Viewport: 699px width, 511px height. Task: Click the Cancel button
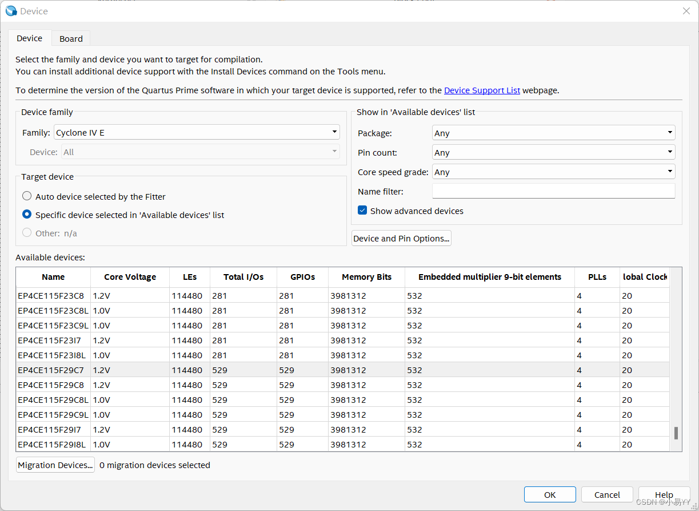pos(607,494)
